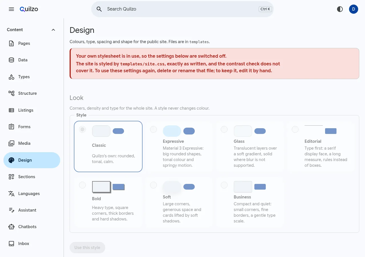Click the search magnifier icon
365x257 pixels.
tap(99, 9)
